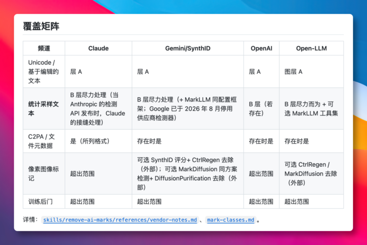
Task: Select the Claude column header
Action: [98, 48]
